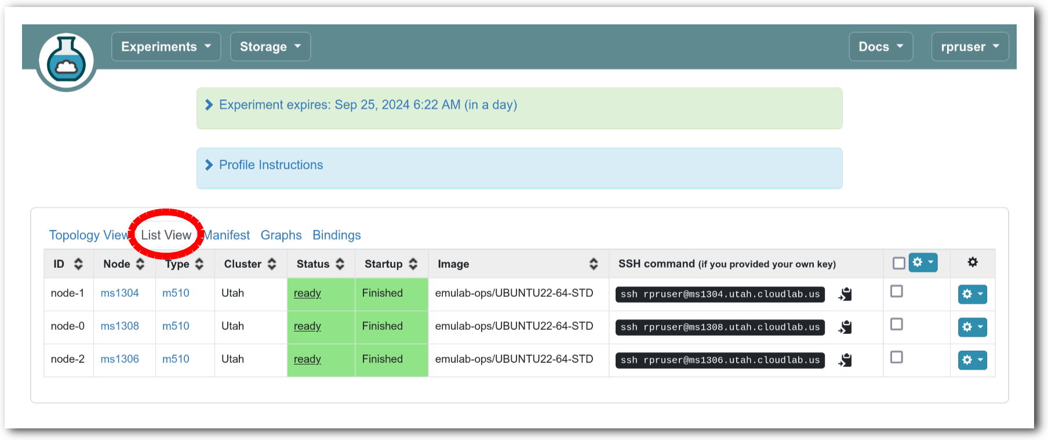
Task: Sort table by Status column arrows
Action: pos(340,264)
